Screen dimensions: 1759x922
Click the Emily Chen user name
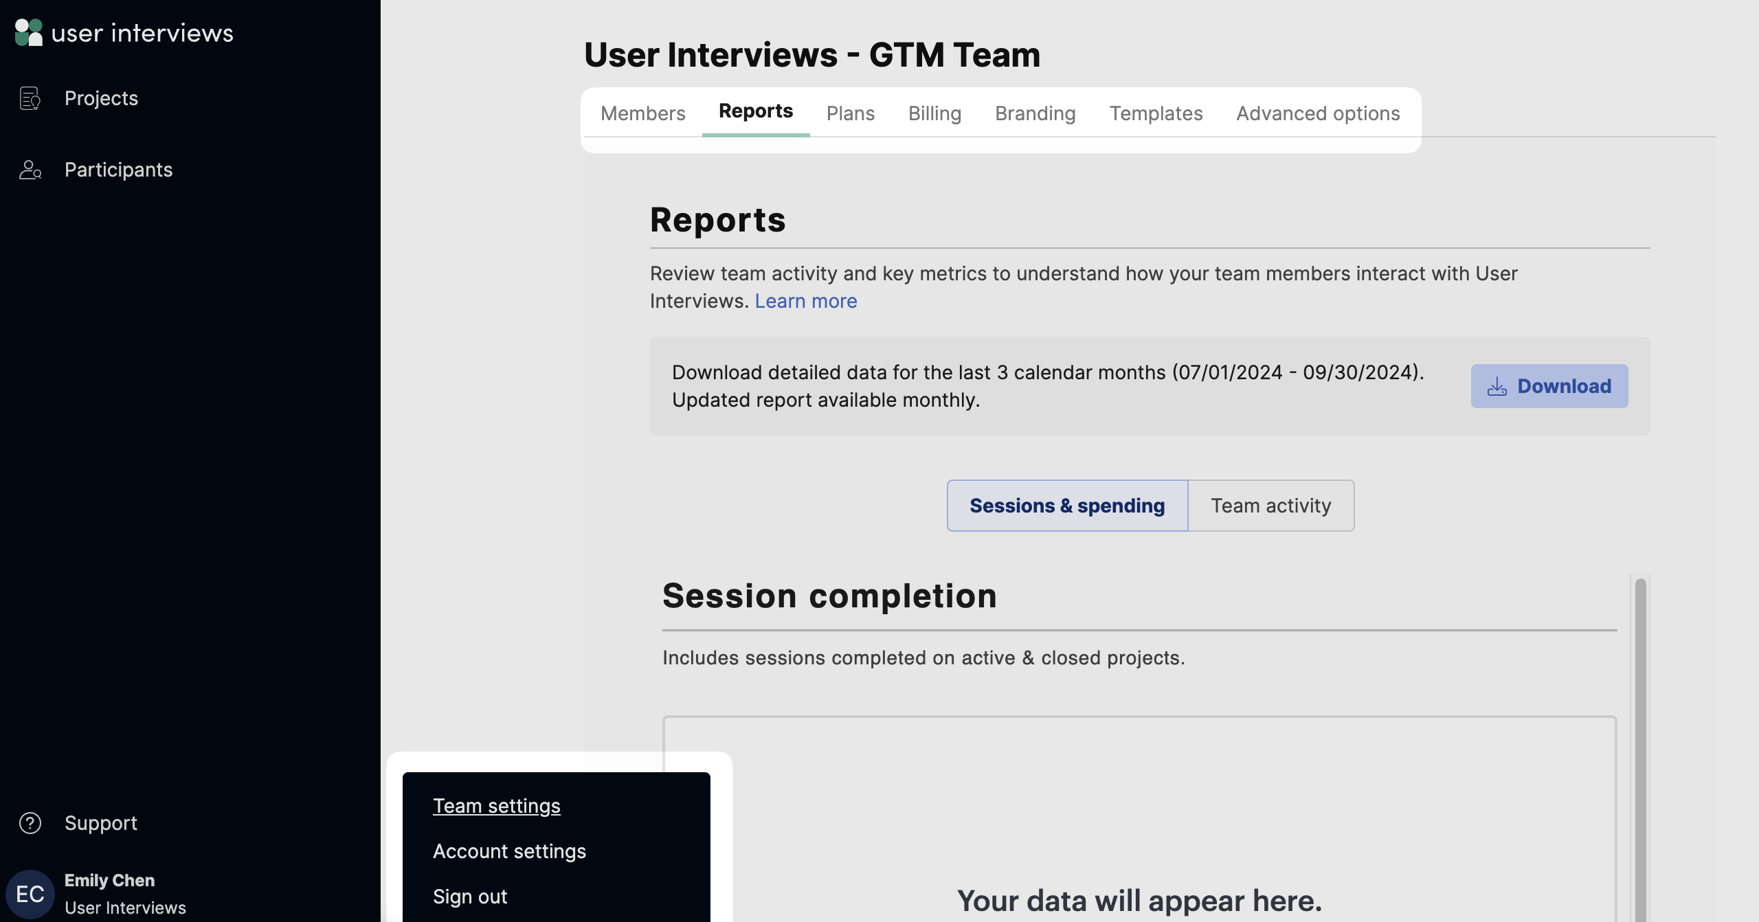[x=110, y=880]
